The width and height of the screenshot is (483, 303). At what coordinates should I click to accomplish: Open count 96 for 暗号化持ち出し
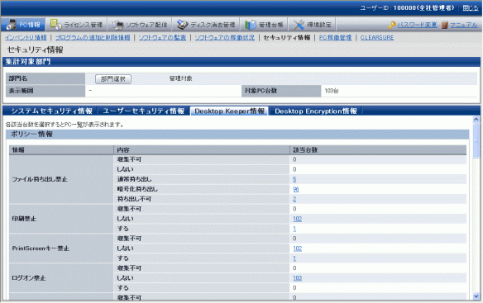tap(296, 189)
